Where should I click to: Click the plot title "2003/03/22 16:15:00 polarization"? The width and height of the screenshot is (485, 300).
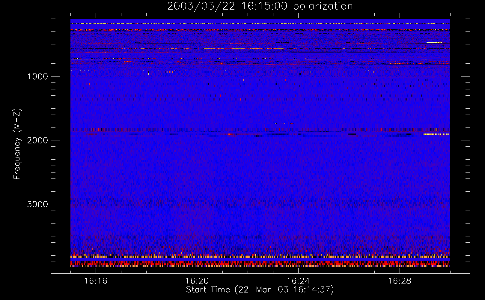click(x=260, y=6)
